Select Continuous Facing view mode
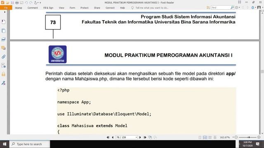The height and width of the screenshot is (148, 264). [215, 137]
